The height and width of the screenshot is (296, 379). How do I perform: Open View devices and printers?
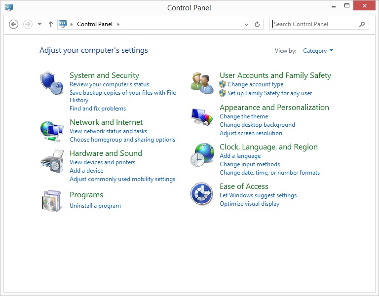tap(102, 162)
